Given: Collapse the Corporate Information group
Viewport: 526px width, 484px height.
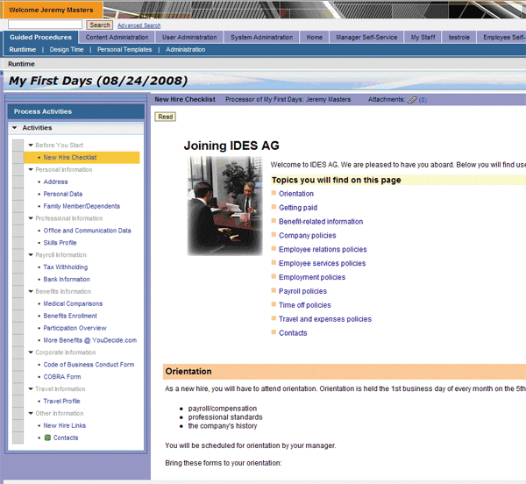Looking at the screenshot, I should point(31,352).
